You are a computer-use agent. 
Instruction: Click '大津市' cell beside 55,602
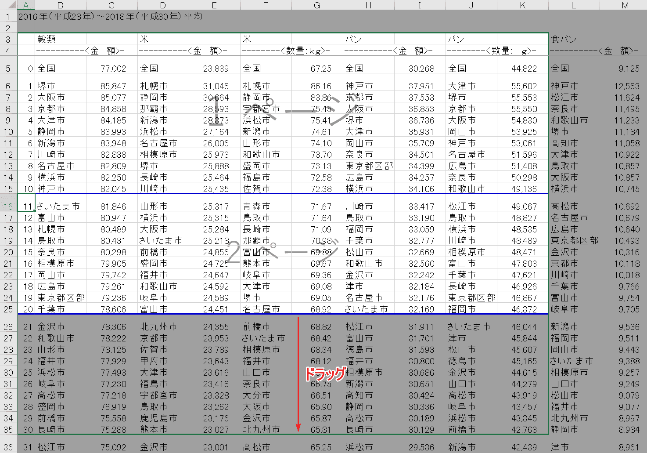pos(471,86)
